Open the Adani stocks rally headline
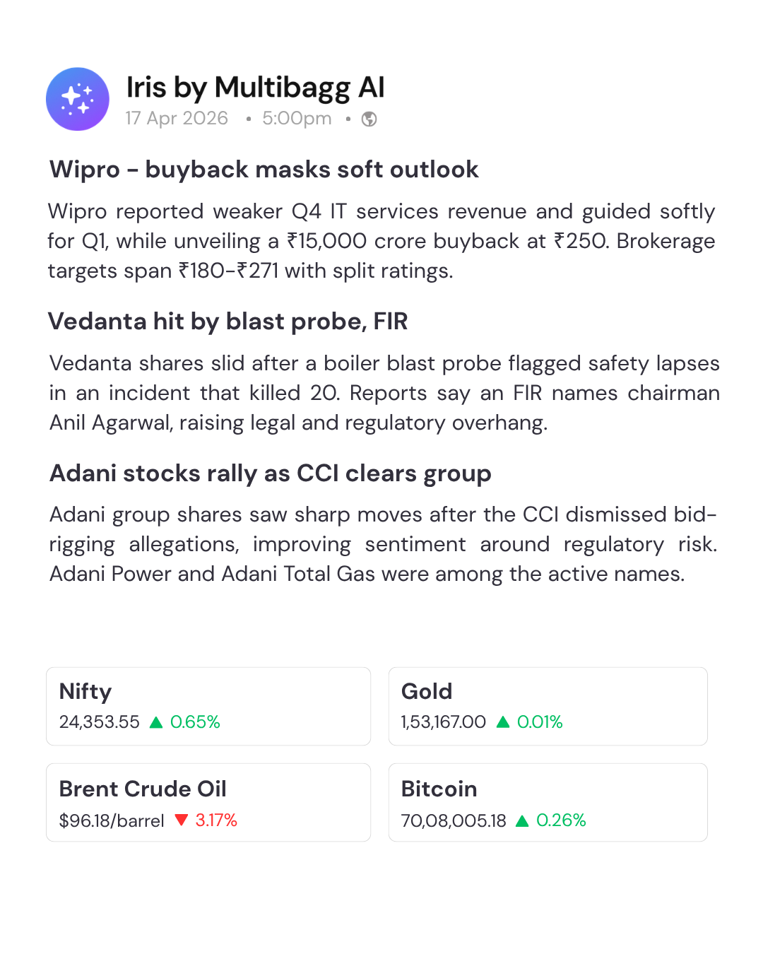 (x=270, y=473)
